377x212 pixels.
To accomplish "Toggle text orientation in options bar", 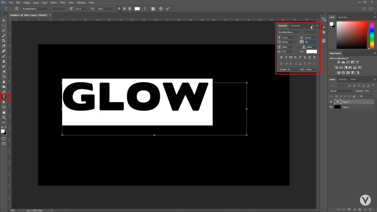I will pos(16,9).
